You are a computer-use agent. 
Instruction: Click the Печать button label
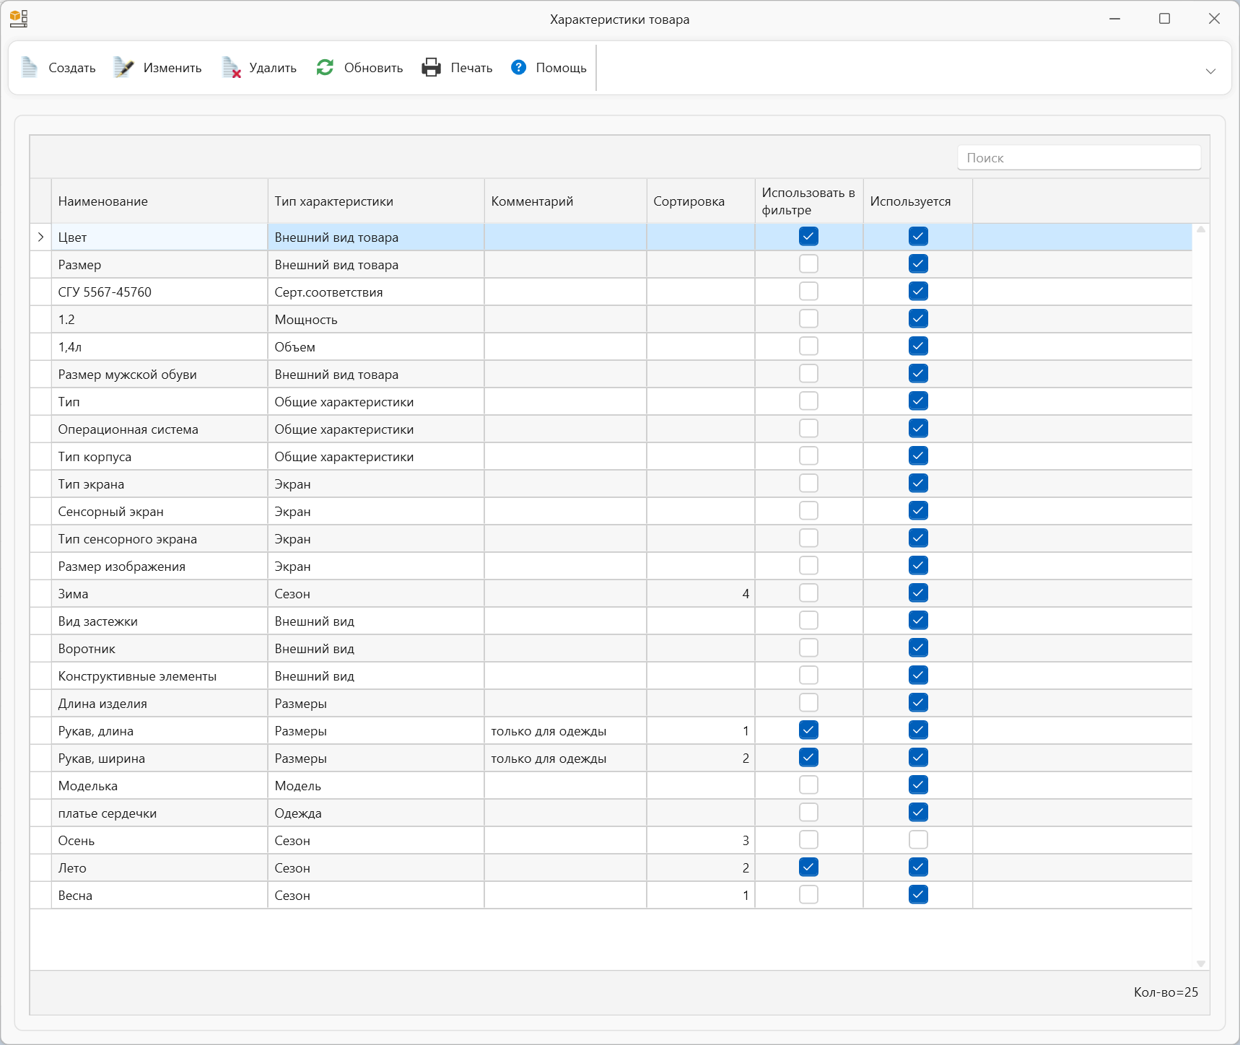tap(471, 68)
